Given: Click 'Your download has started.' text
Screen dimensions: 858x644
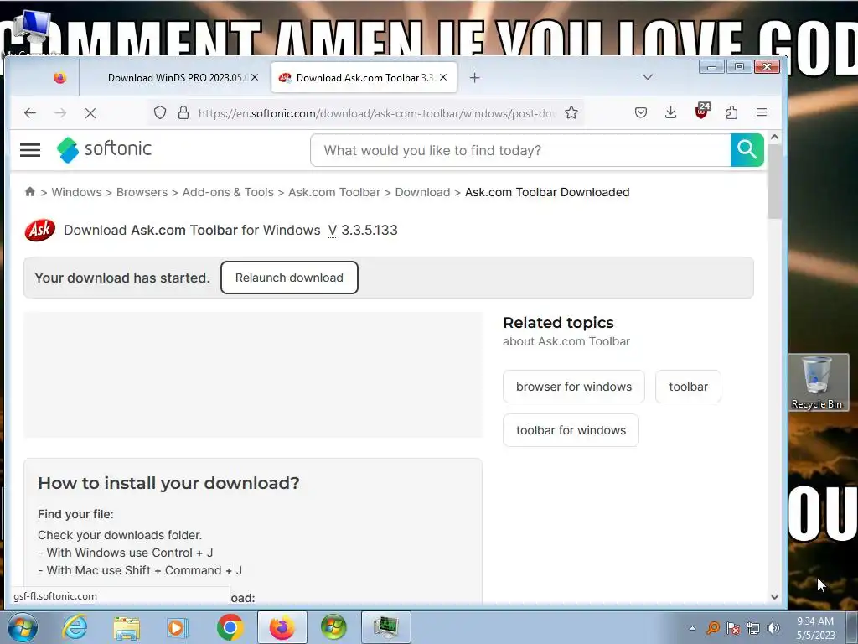Looking at the screenshot, I should tap(122, 278).
